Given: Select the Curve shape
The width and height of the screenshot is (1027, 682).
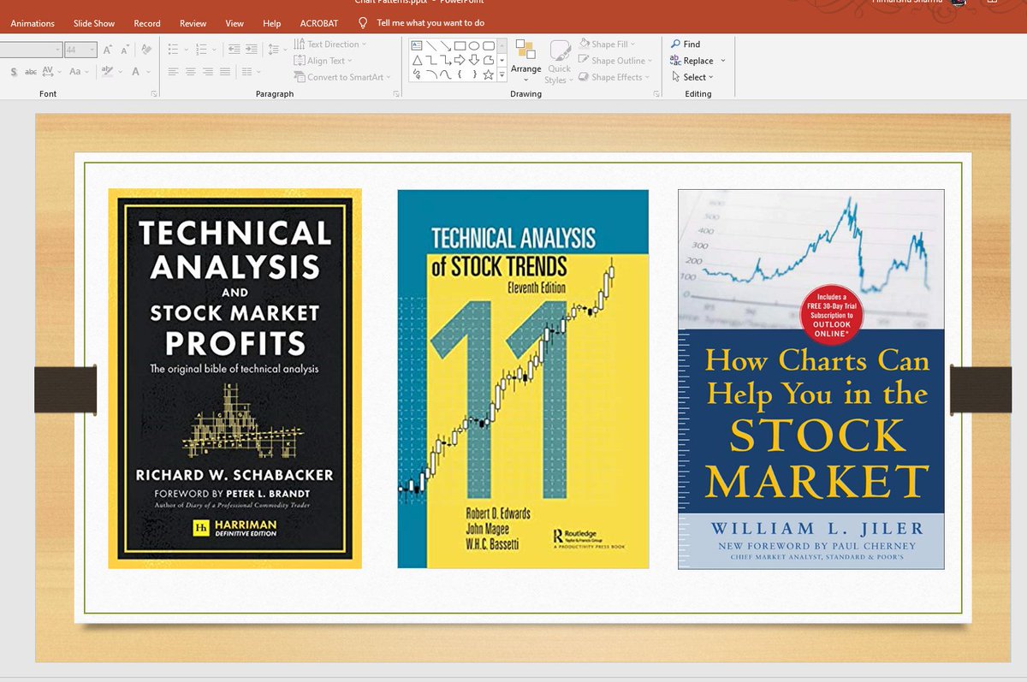Looking at the screenshot, I should point(445,75).
